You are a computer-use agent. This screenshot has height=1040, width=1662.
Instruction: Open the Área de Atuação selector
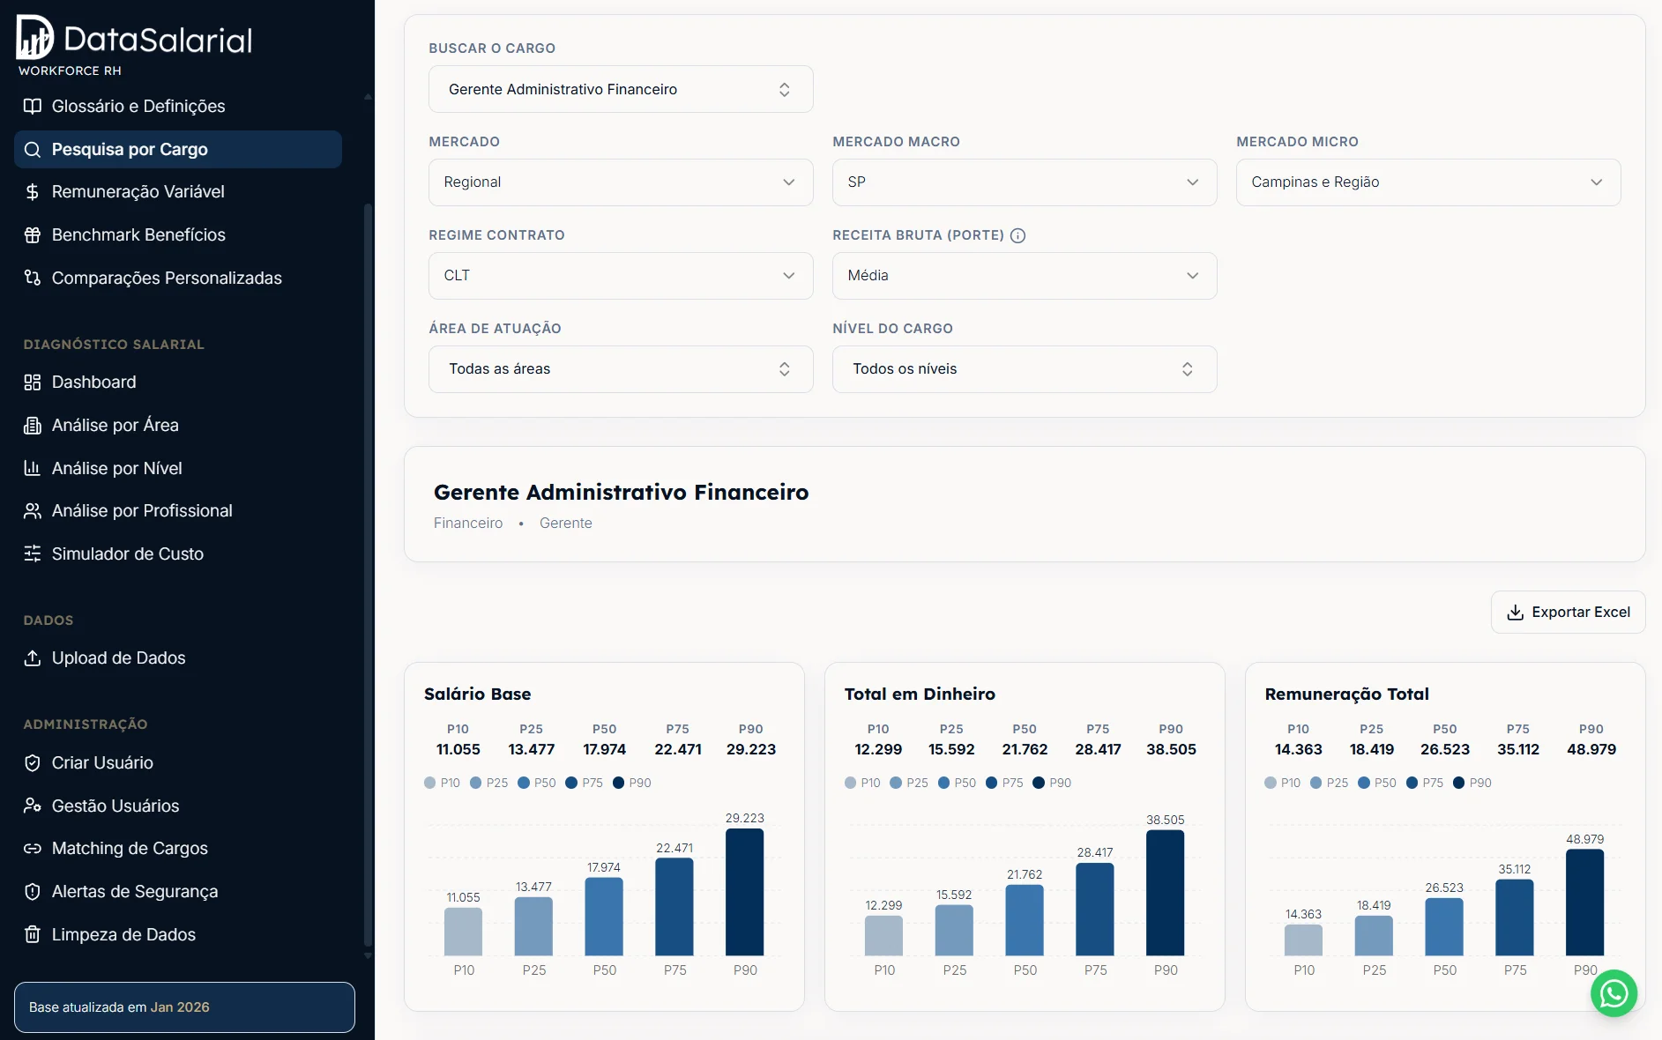(x=621, y=369)
